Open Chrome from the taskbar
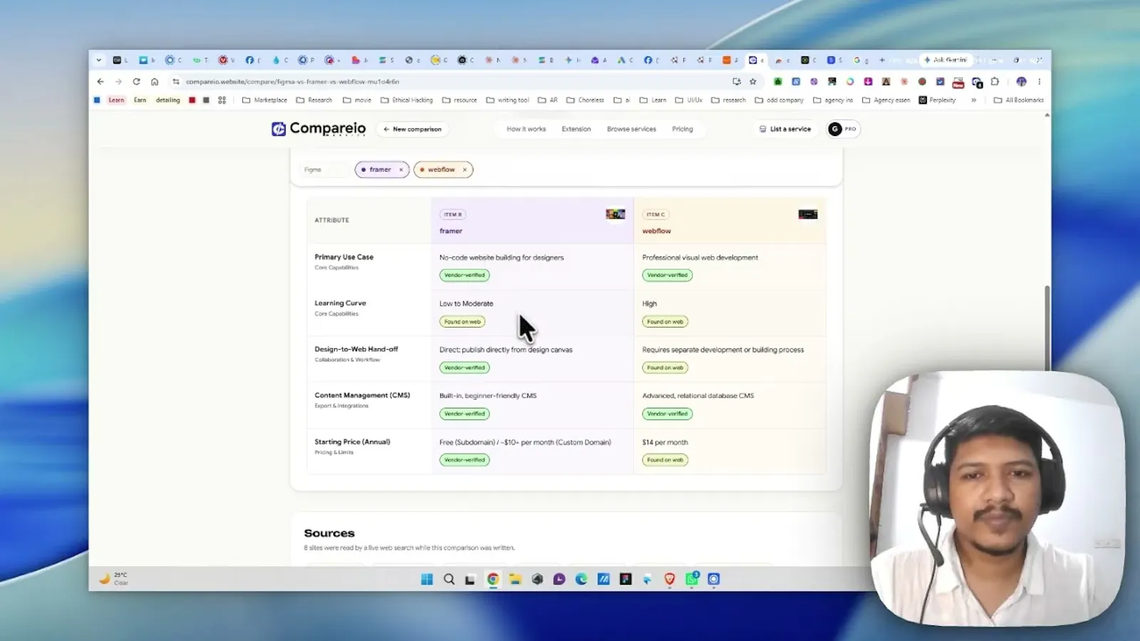The image size is (1140, 641). point(493,579)
